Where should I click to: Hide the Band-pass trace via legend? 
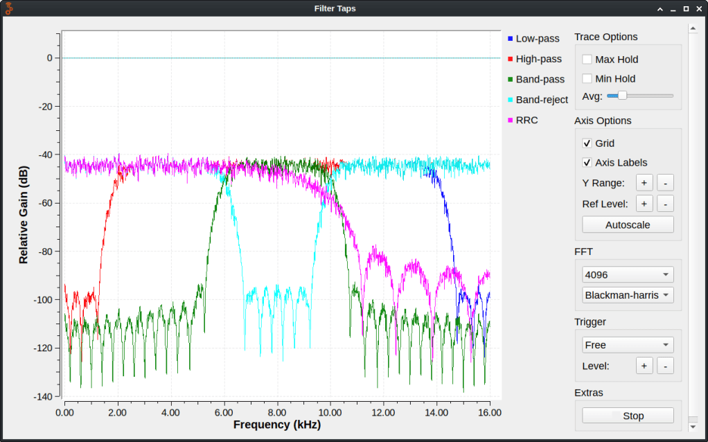click(x=540, y=80)
